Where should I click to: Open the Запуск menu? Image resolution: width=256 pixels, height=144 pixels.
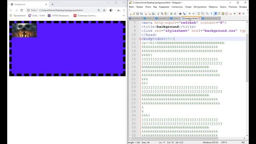(223, 7)
